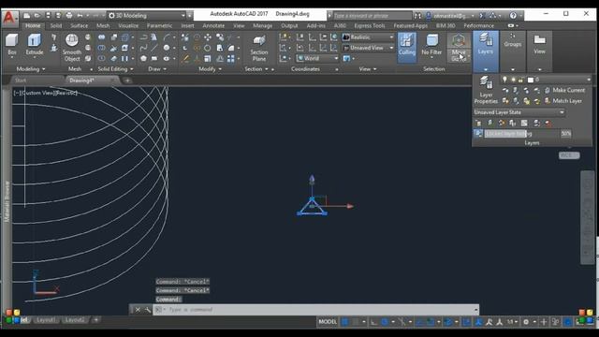Click the WCS label below the ViewCube
Image resolution: width=599 pixels, height=337 pixels.
click(x=569, y=155)
